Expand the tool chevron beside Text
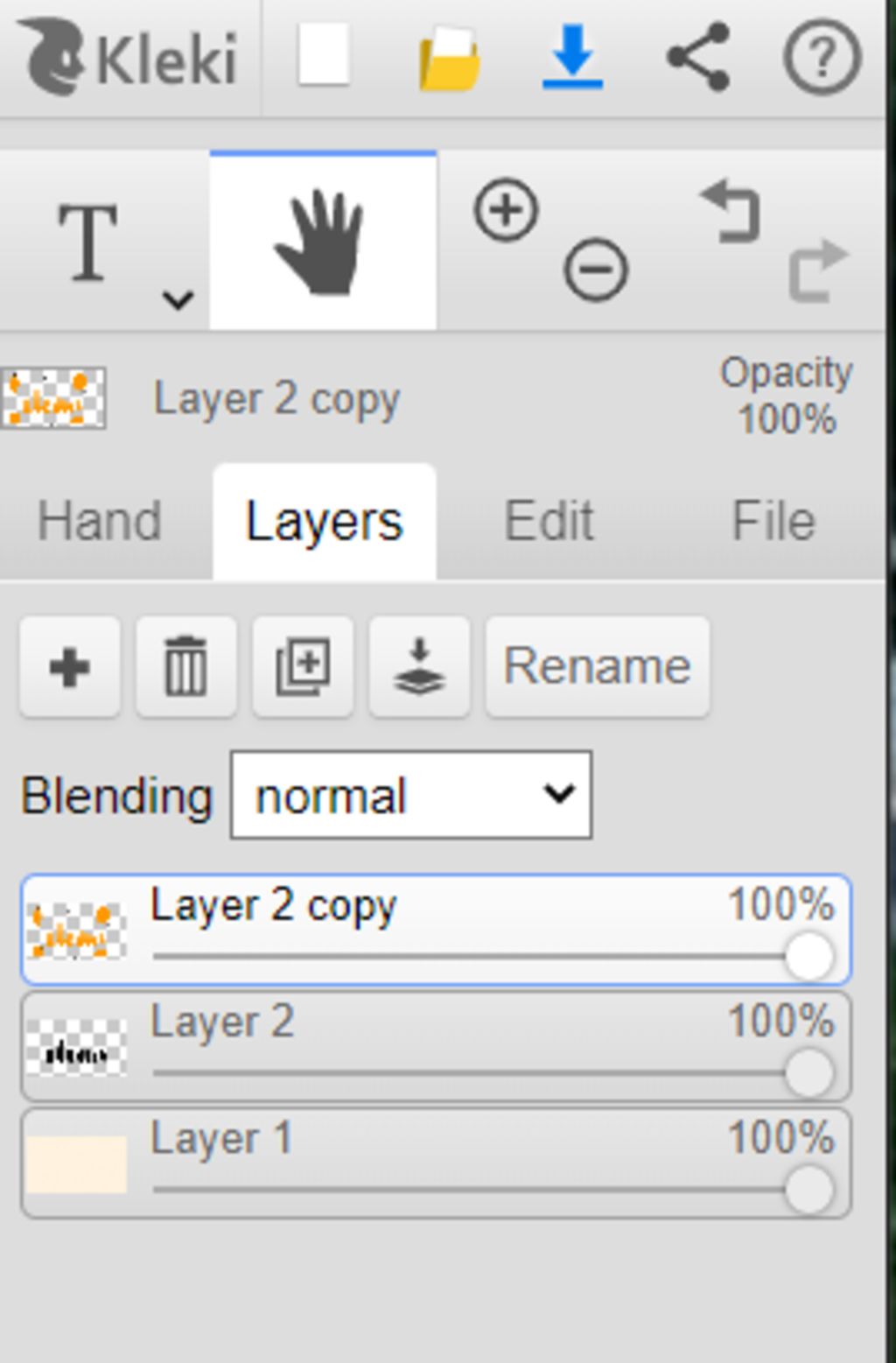The width and height of the screenshot is (896, 1363). pos(178,300)
